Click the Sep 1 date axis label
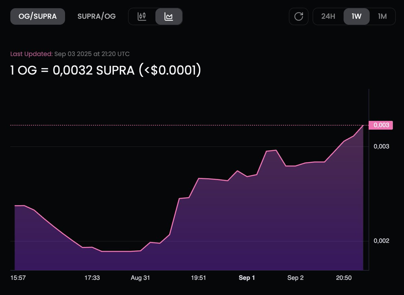 tap(247, 278)
